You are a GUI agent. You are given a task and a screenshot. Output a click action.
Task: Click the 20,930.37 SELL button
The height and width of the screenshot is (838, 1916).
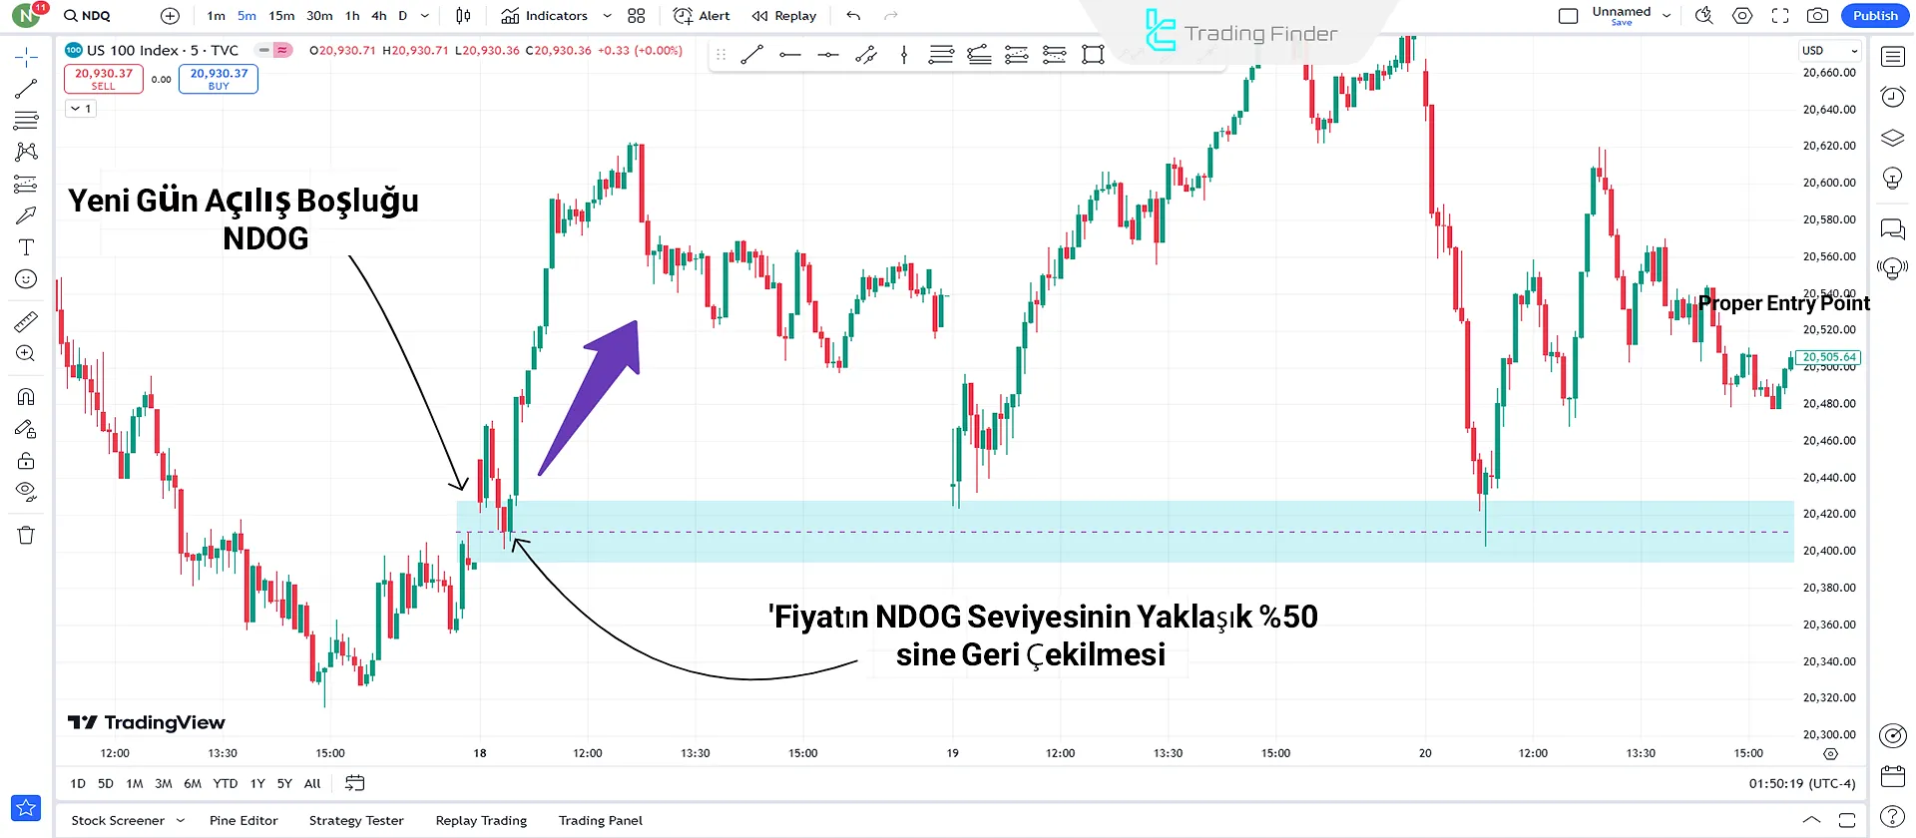pos(104,79)
